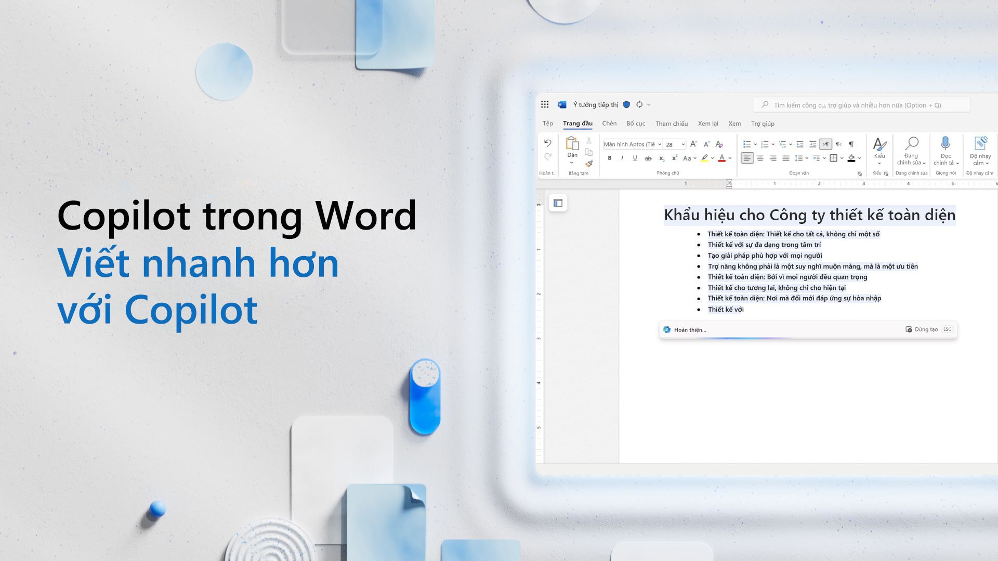Viewport: 998px width, 561px height.
Task: Center align the paragraph
Action: pos(760,158)
